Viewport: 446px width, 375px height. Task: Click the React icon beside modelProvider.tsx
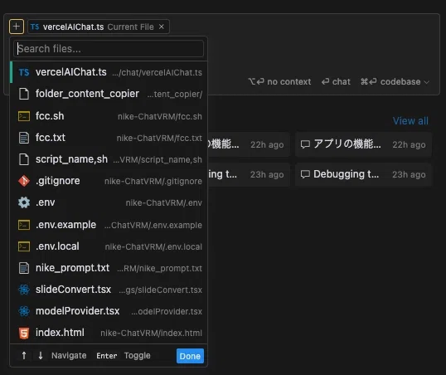coord(24,311)
